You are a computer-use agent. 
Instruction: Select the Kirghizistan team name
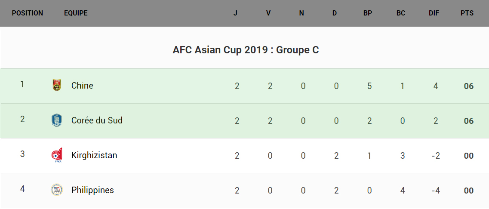coord(94,155)
